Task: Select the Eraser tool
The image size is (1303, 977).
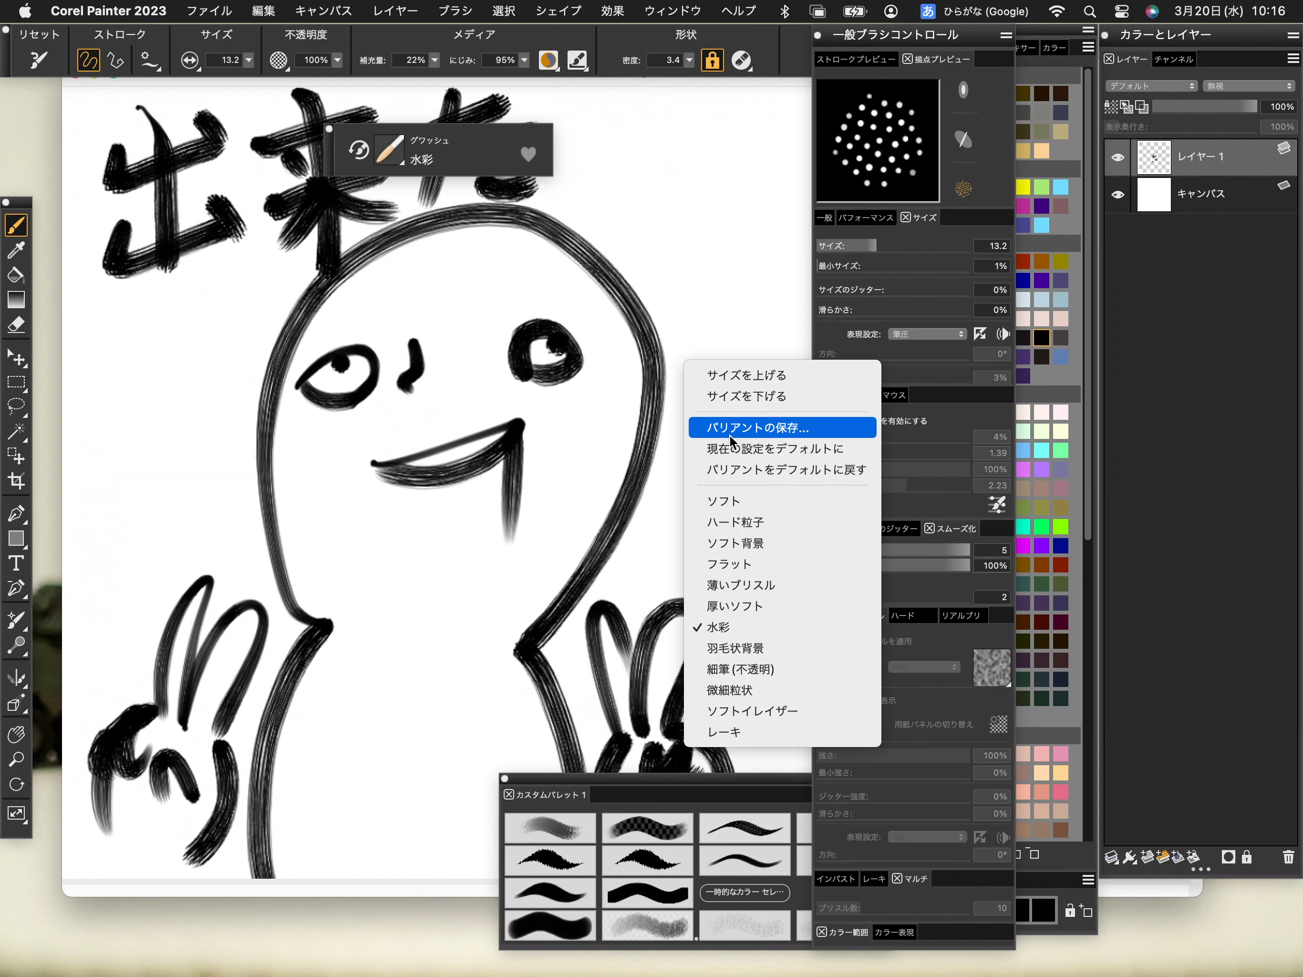Action: 16,325
